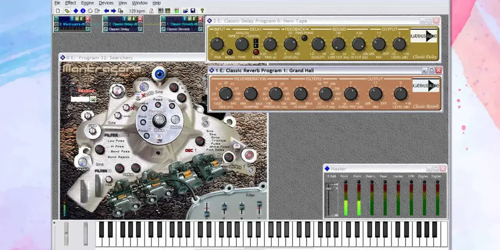Screen dimensions: 500x250
Task: Click the new blank document toolbar icon
Action: click(58, 11)
